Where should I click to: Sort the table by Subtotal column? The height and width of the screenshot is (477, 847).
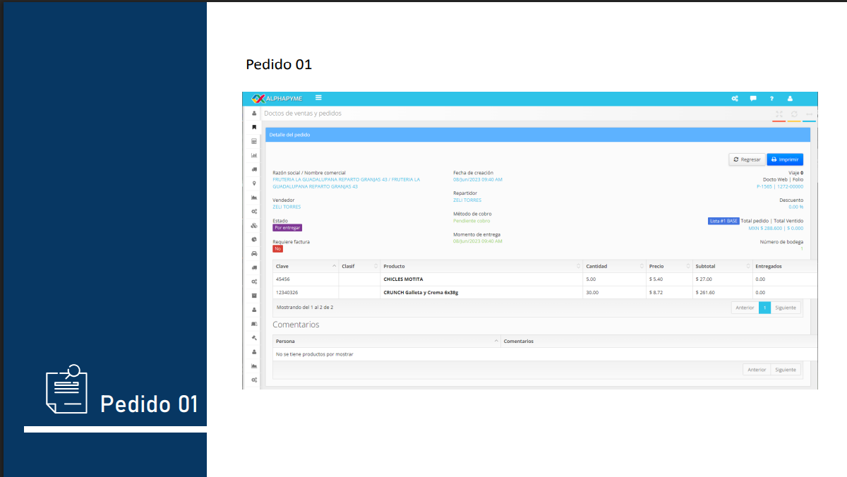pos(721,267)
